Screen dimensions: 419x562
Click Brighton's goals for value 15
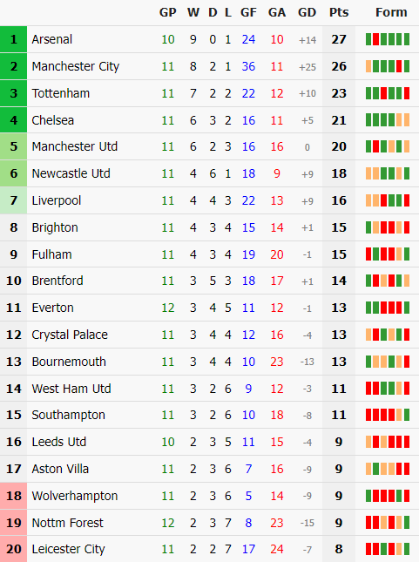(248, 227)
